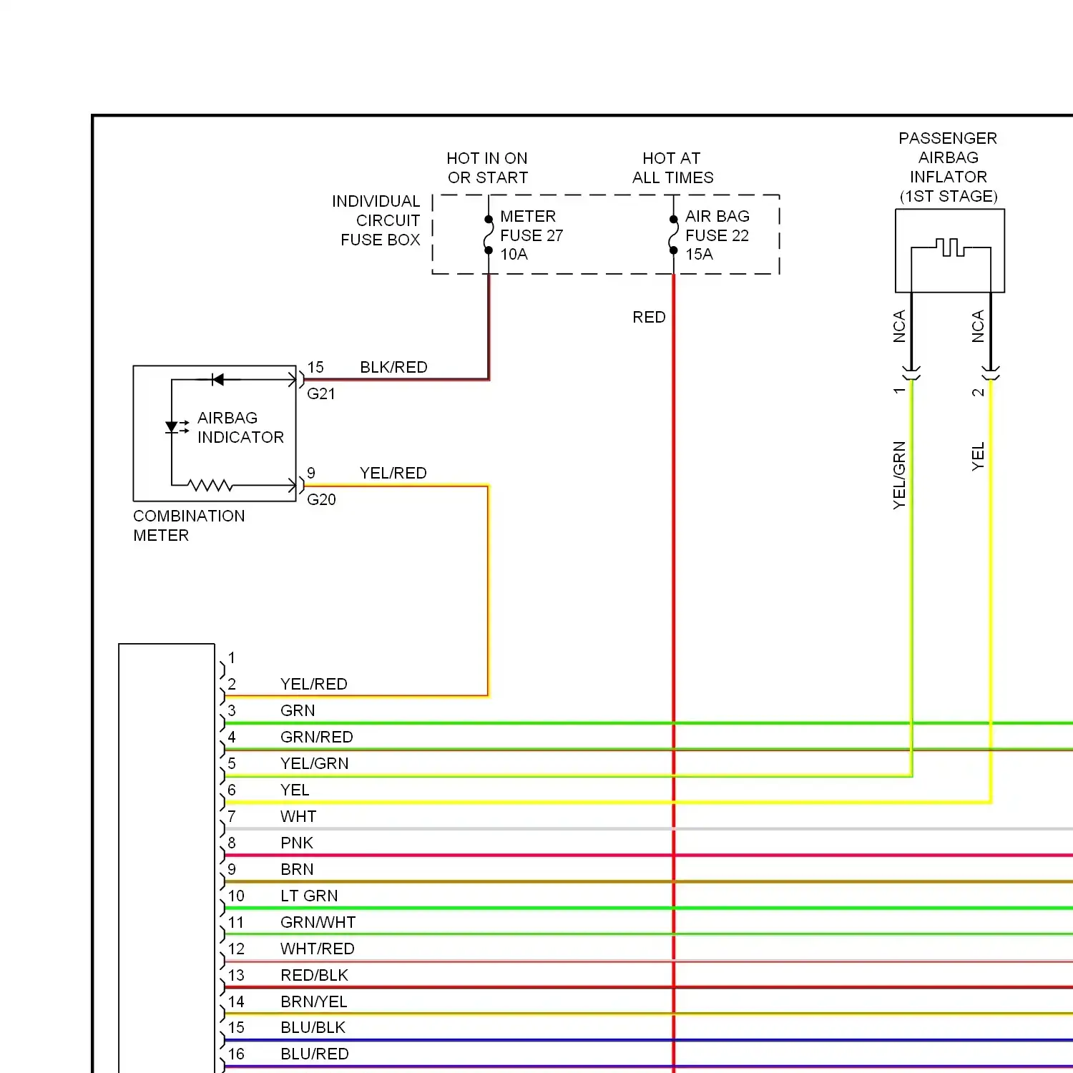Click the COMBINATION METER label
This screenshot has width=1073, height=1073.
click(189, 526)
